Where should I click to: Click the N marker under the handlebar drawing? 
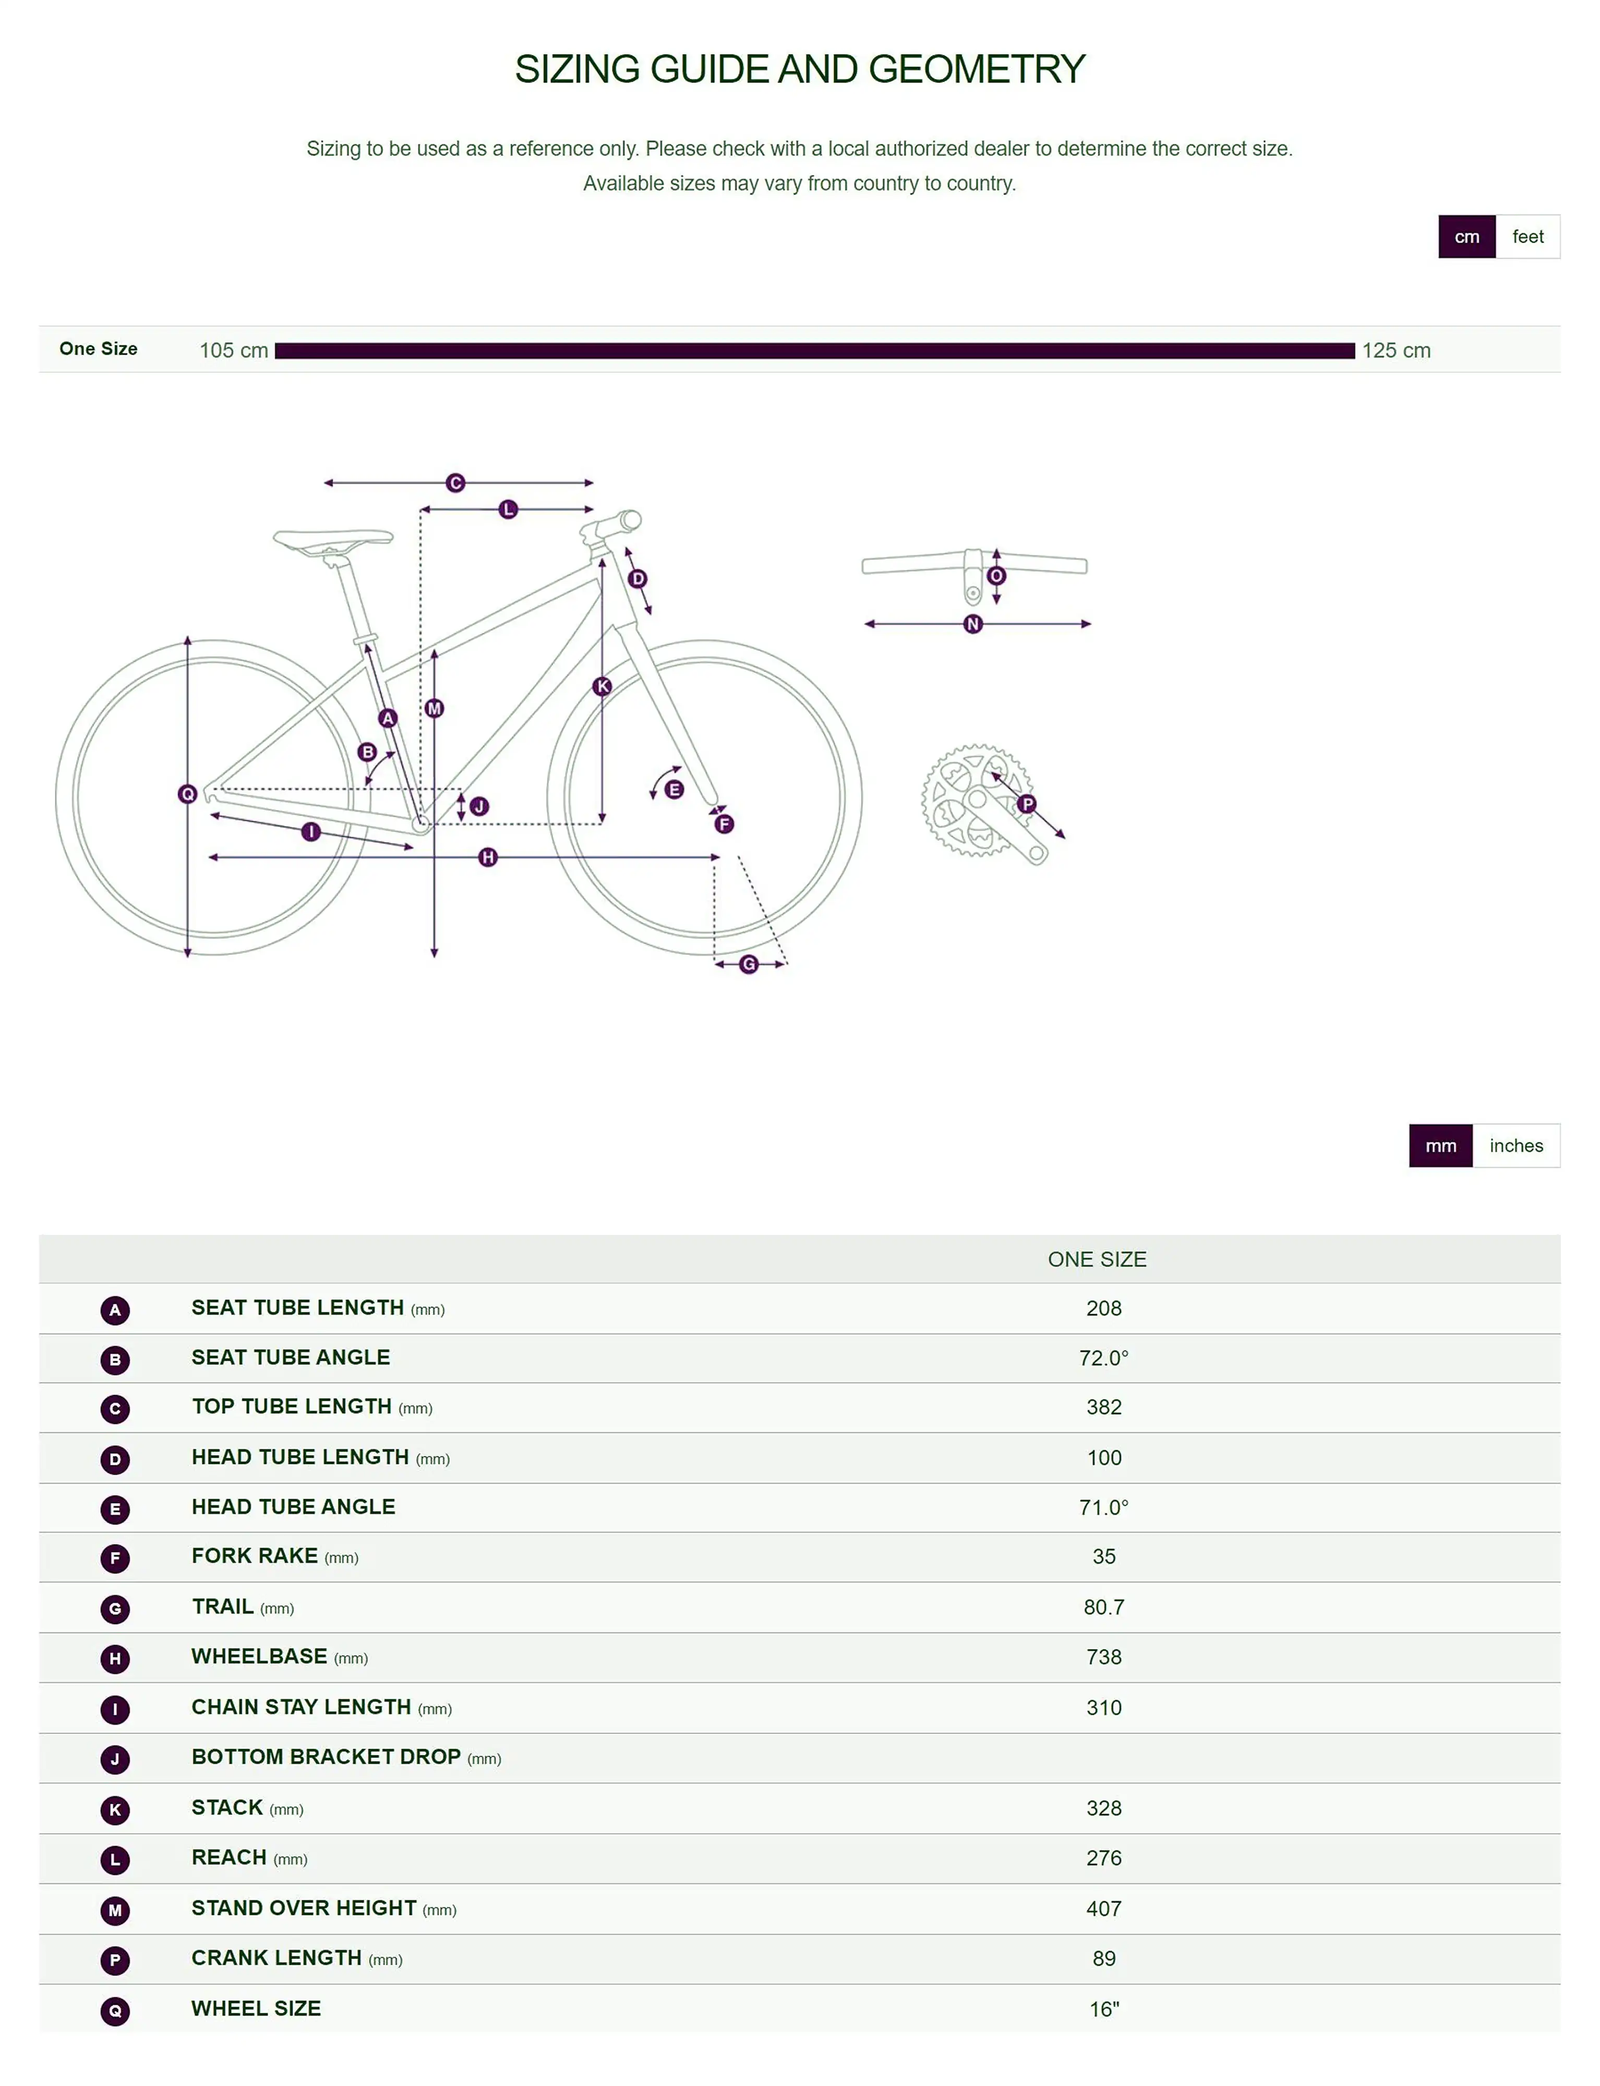[972, 624]
